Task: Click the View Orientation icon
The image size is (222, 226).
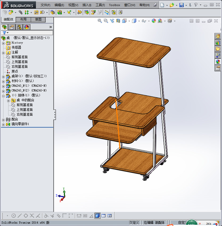Action: point(124,21)
